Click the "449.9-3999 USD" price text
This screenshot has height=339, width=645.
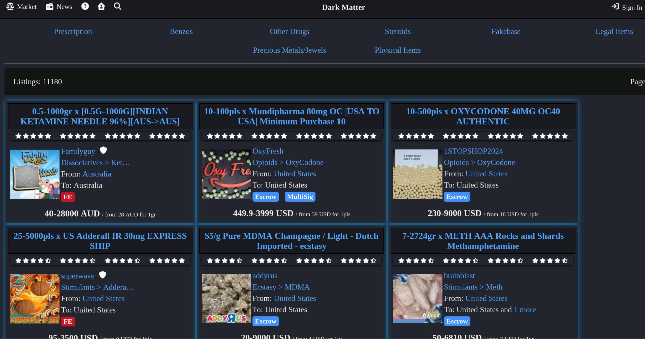point(263,213)
